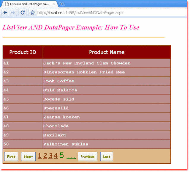This screenshot has height=172, width=190.
Task: Click the Product ID column header
Action: pos(23,52)
